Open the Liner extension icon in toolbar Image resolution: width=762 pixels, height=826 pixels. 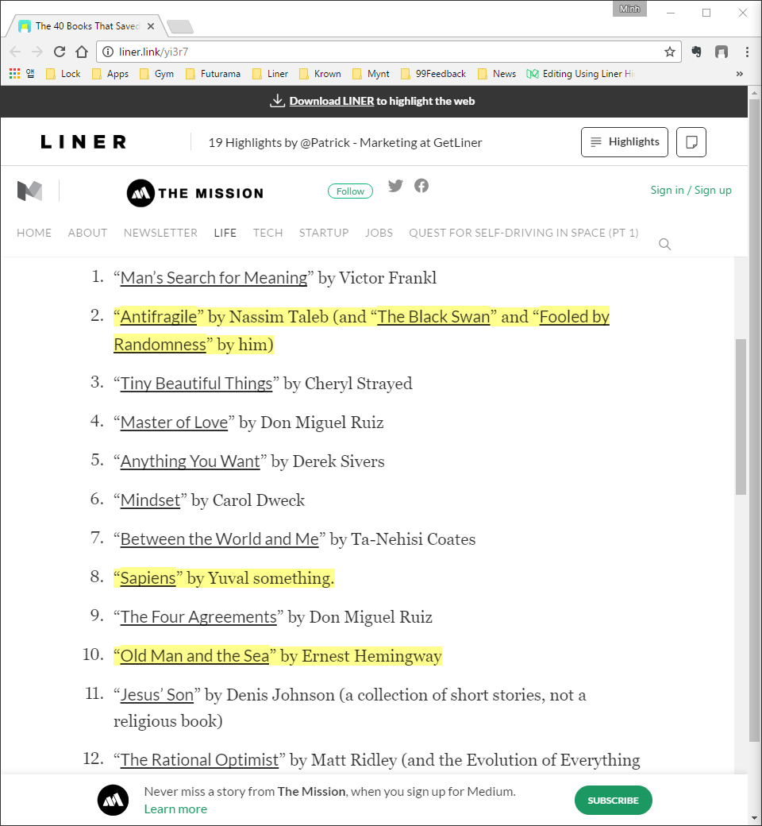tap(722, 52)
